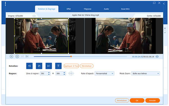Click the bottom-center crop handle
This screenshot has height=106, width=169.
point(41,53)
